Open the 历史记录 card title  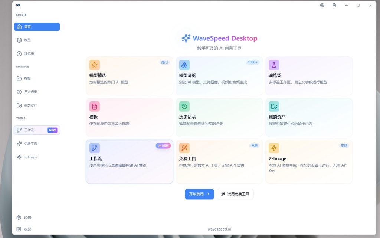(187, 117)
